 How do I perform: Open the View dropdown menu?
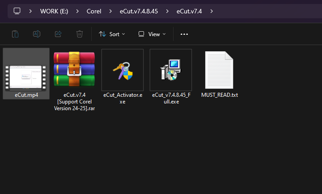(x=152, y=34)
